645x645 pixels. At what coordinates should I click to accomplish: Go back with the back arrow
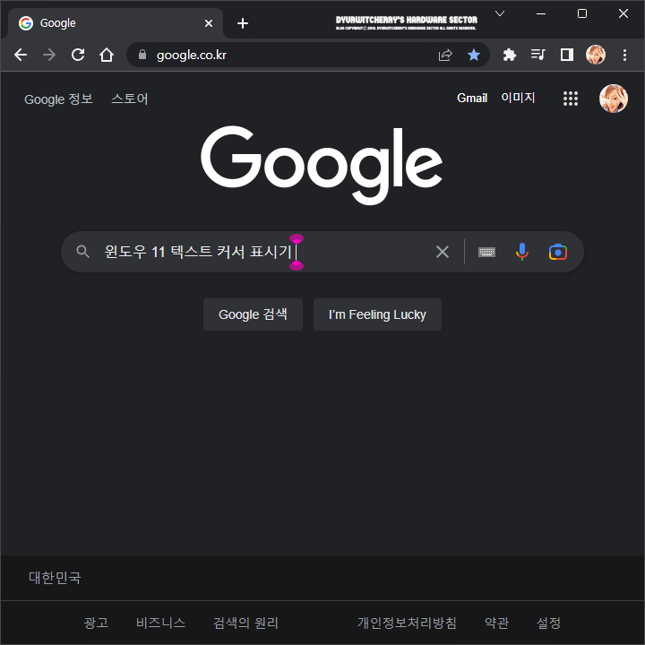[x=20, y=55]
